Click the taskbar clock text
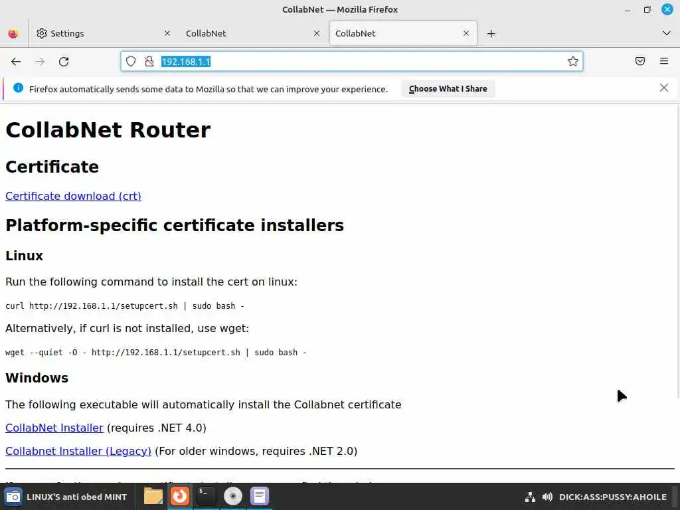 pos(613,497)
